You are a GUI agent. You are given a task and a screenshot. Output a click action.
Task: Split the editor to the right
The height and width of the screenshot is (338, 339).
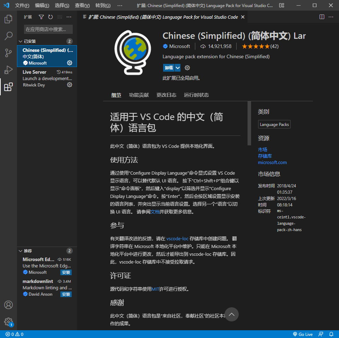click(322, 17)
